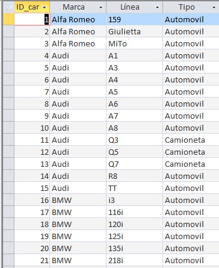The height and width of the screenshot is (268, 219).
Task: Click the Camioneta cell for Audi Q7
Action: (x=191, y=164)
